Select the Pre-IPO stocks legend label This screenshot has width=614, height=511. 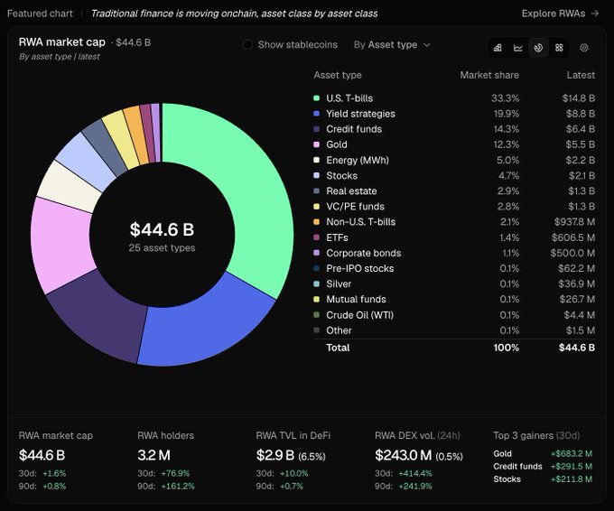(360, 269)
